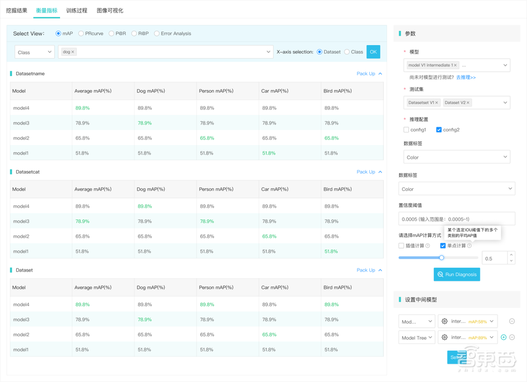527x382 pixels.
Task: Open the Model Tree dropdown
Action: 416,338
